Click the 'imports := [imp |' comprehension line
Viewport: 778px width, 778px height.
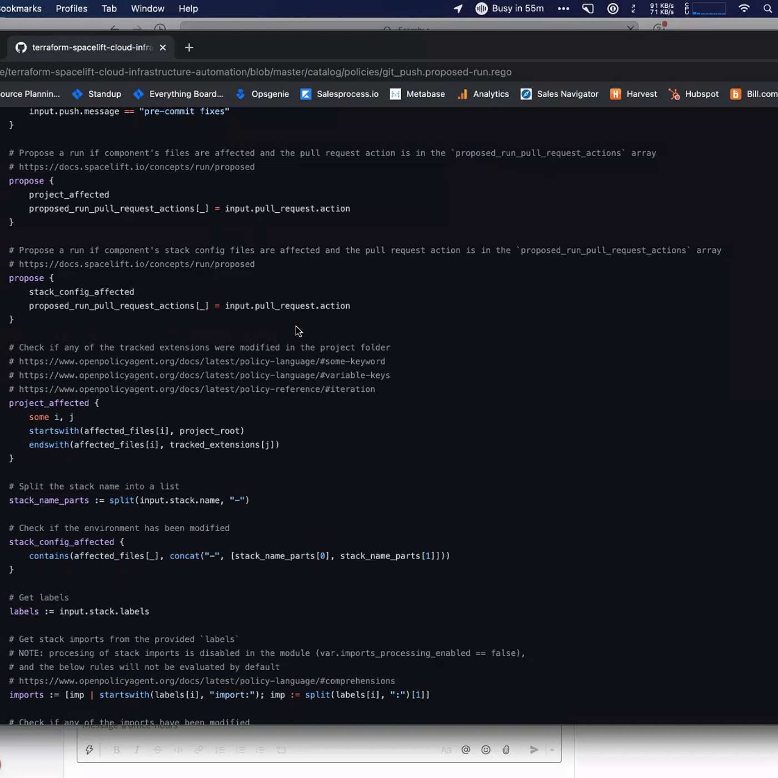(220, 695)
